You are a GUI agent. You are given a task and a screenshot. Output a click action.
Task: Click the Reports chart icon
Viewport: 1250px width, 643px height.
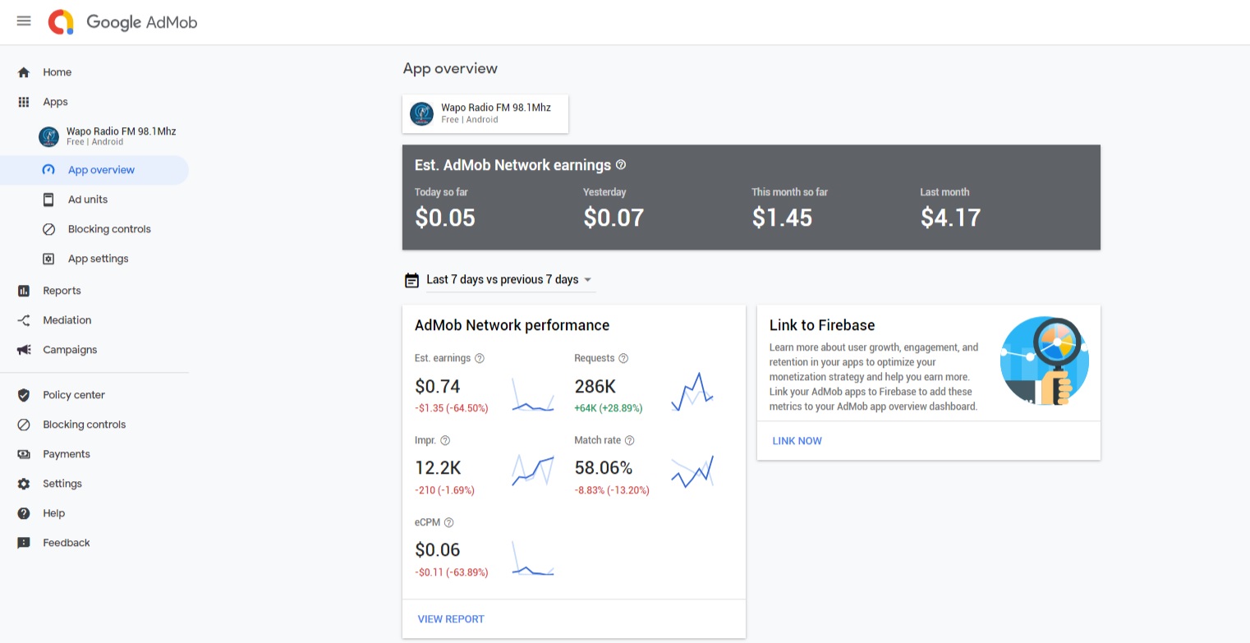point(24,291)
